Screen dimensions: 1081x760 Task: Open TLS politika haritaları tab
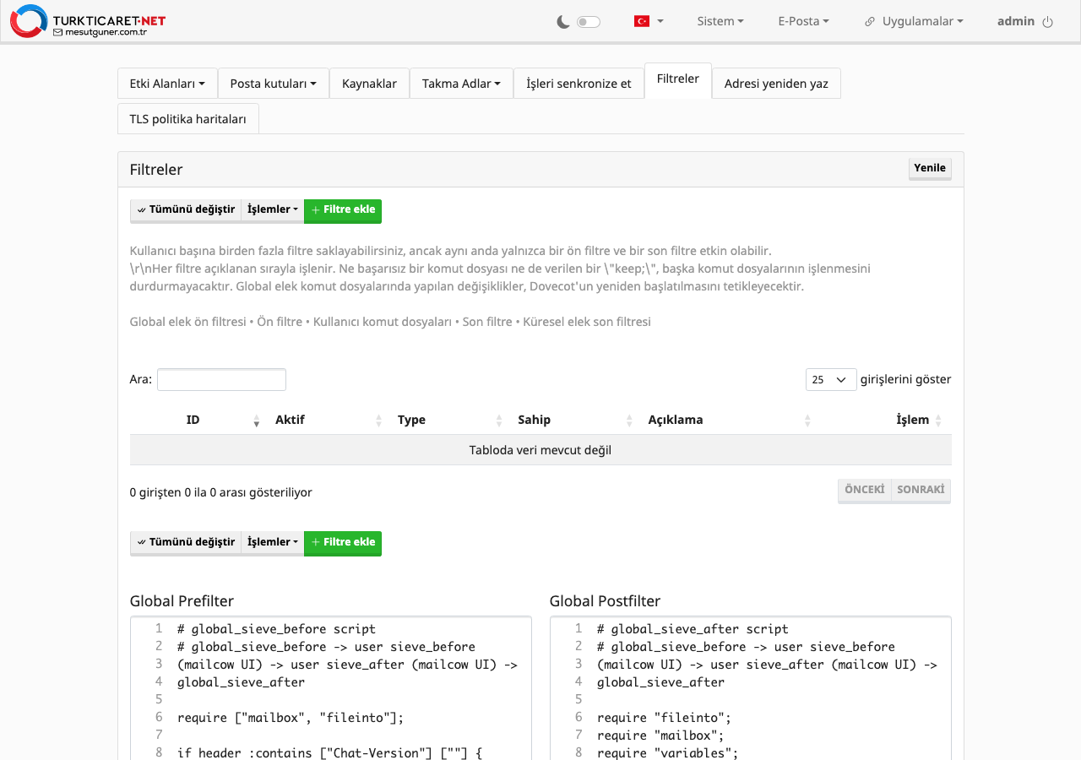[x=187, y=119]
